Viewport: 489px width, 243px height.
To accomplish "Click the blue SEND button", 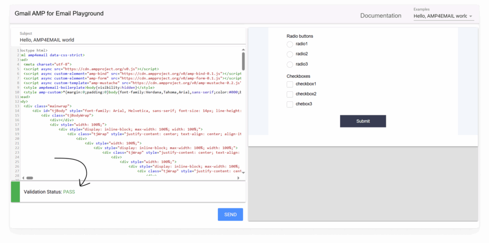I will (x=230, y=214).
